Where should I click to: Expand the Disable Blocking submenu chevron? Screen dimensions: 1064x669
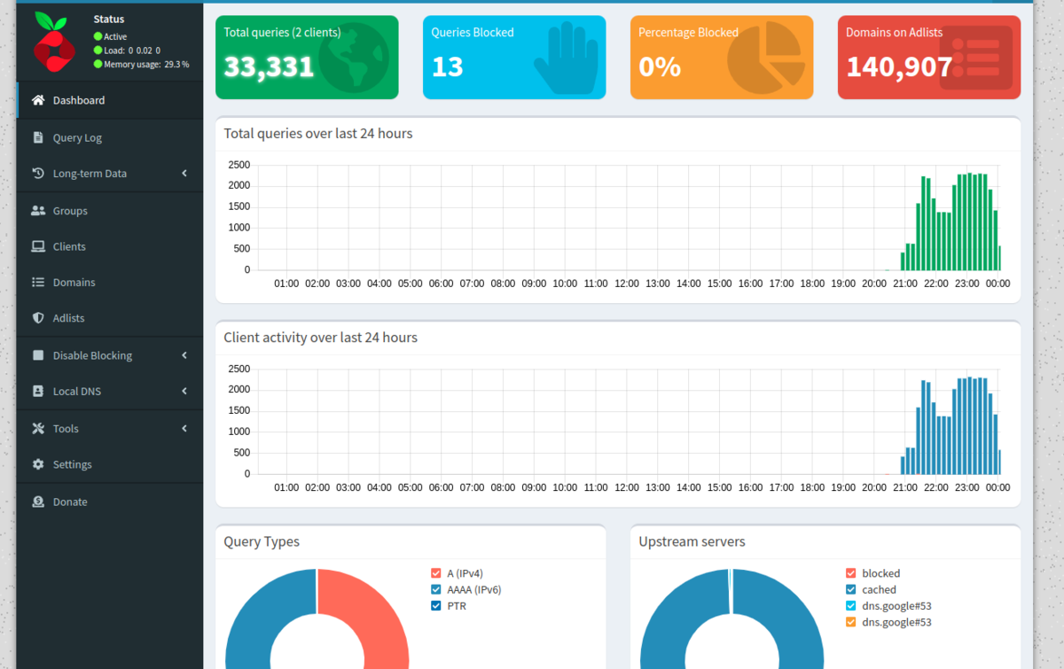184,355
